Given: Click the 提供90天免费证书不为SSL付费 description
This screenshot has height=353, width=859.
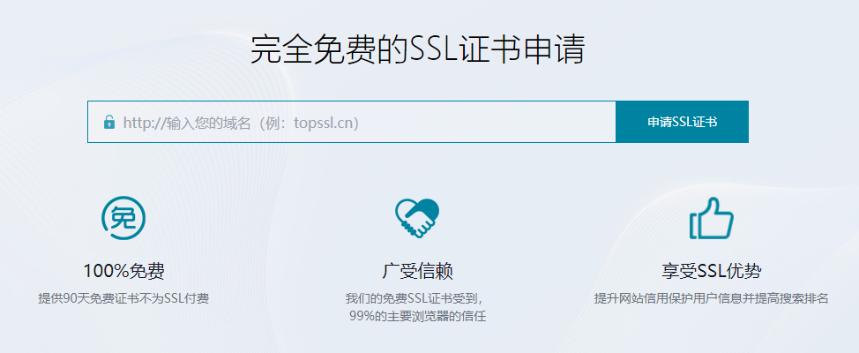Looking at the screenshot, I should click(123, 299).
